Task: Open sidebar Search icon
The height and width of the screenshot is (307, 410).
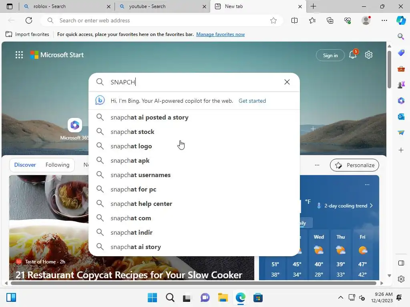Action: (401, 36)
